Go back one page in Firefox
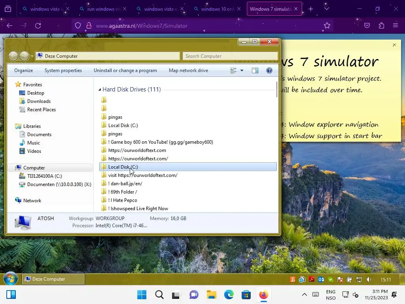This screenshot has height=304, width=405. pyautogui.click(x=9, y=26)
